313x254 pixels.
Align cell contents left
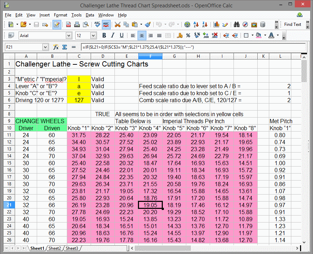point(133,36)
